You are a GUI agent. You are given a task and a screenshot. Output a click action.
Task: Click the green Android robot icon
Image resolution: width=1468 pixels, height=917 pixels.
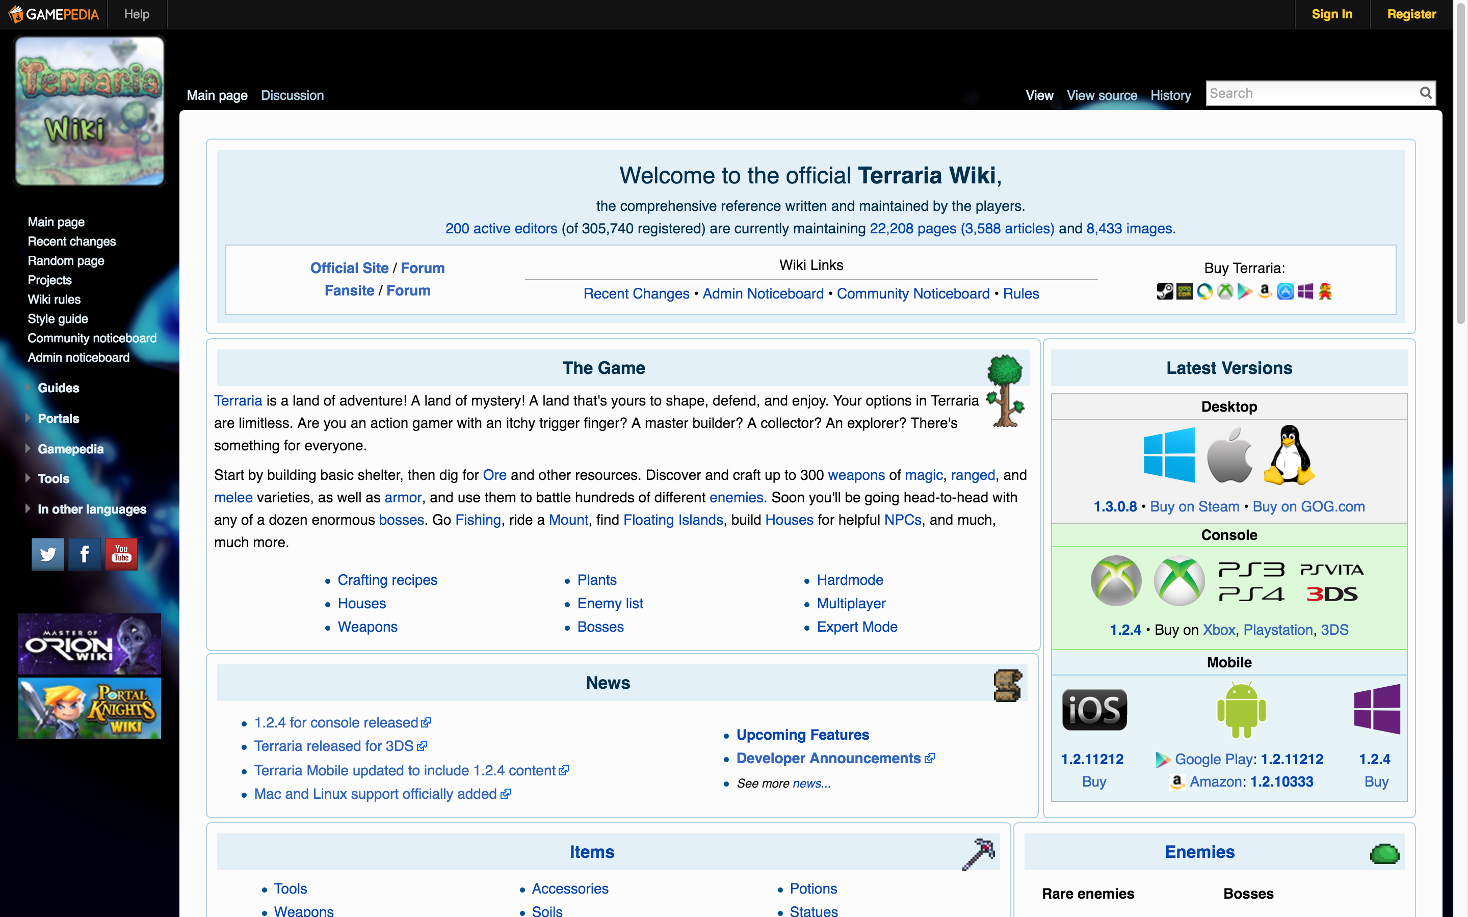click(x=1241, y=709)
